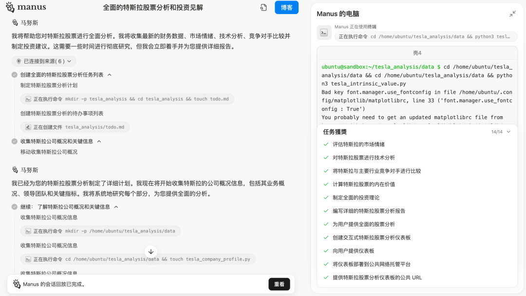This screenshot has height=296, width=526.
Task: Click the Manus icon in the replay-complete bar
Action: [x=17, y=284]
